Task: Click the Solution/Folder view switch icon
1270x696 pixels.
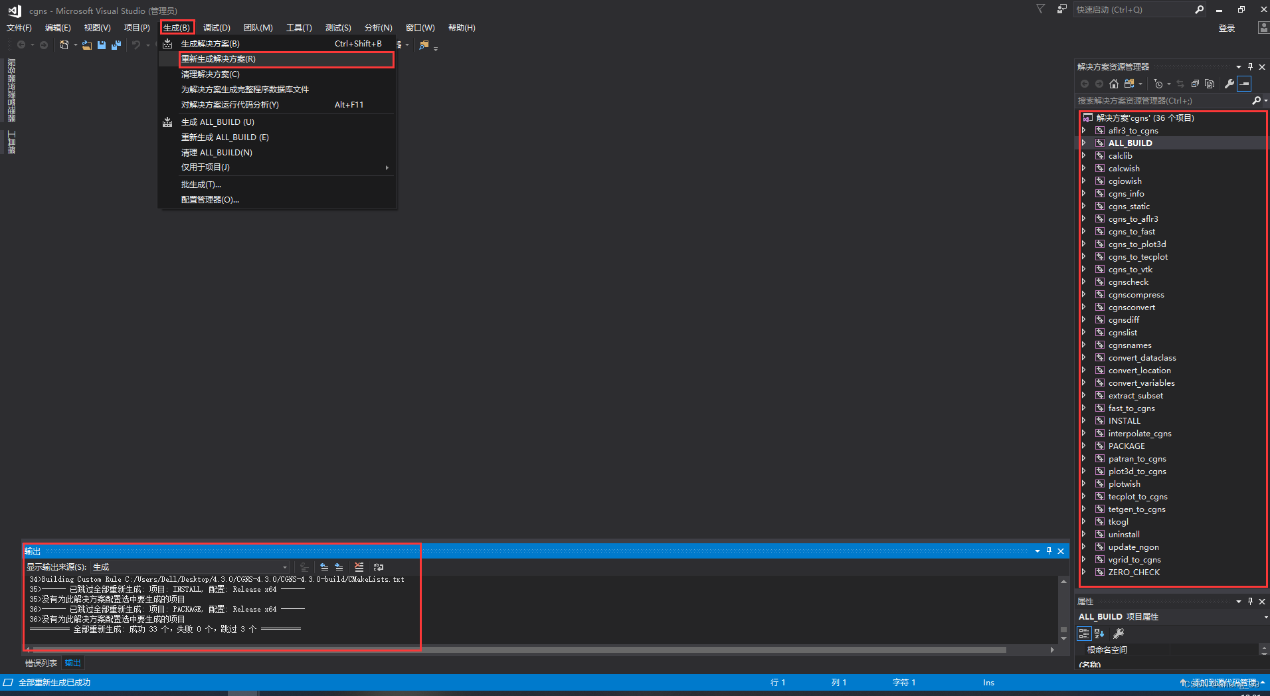Action: click(x=1129, y=84)
